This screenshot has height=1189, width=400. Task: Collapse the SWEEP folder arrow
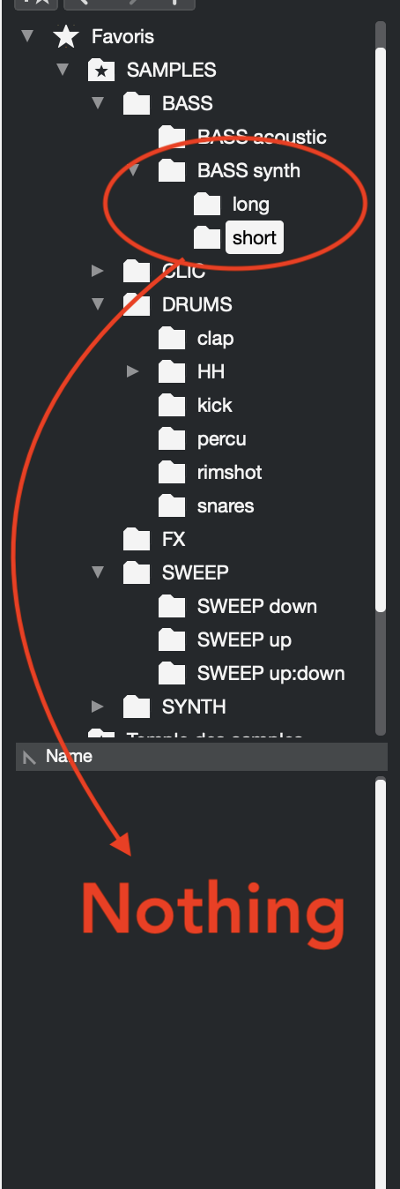coord(98,572)
